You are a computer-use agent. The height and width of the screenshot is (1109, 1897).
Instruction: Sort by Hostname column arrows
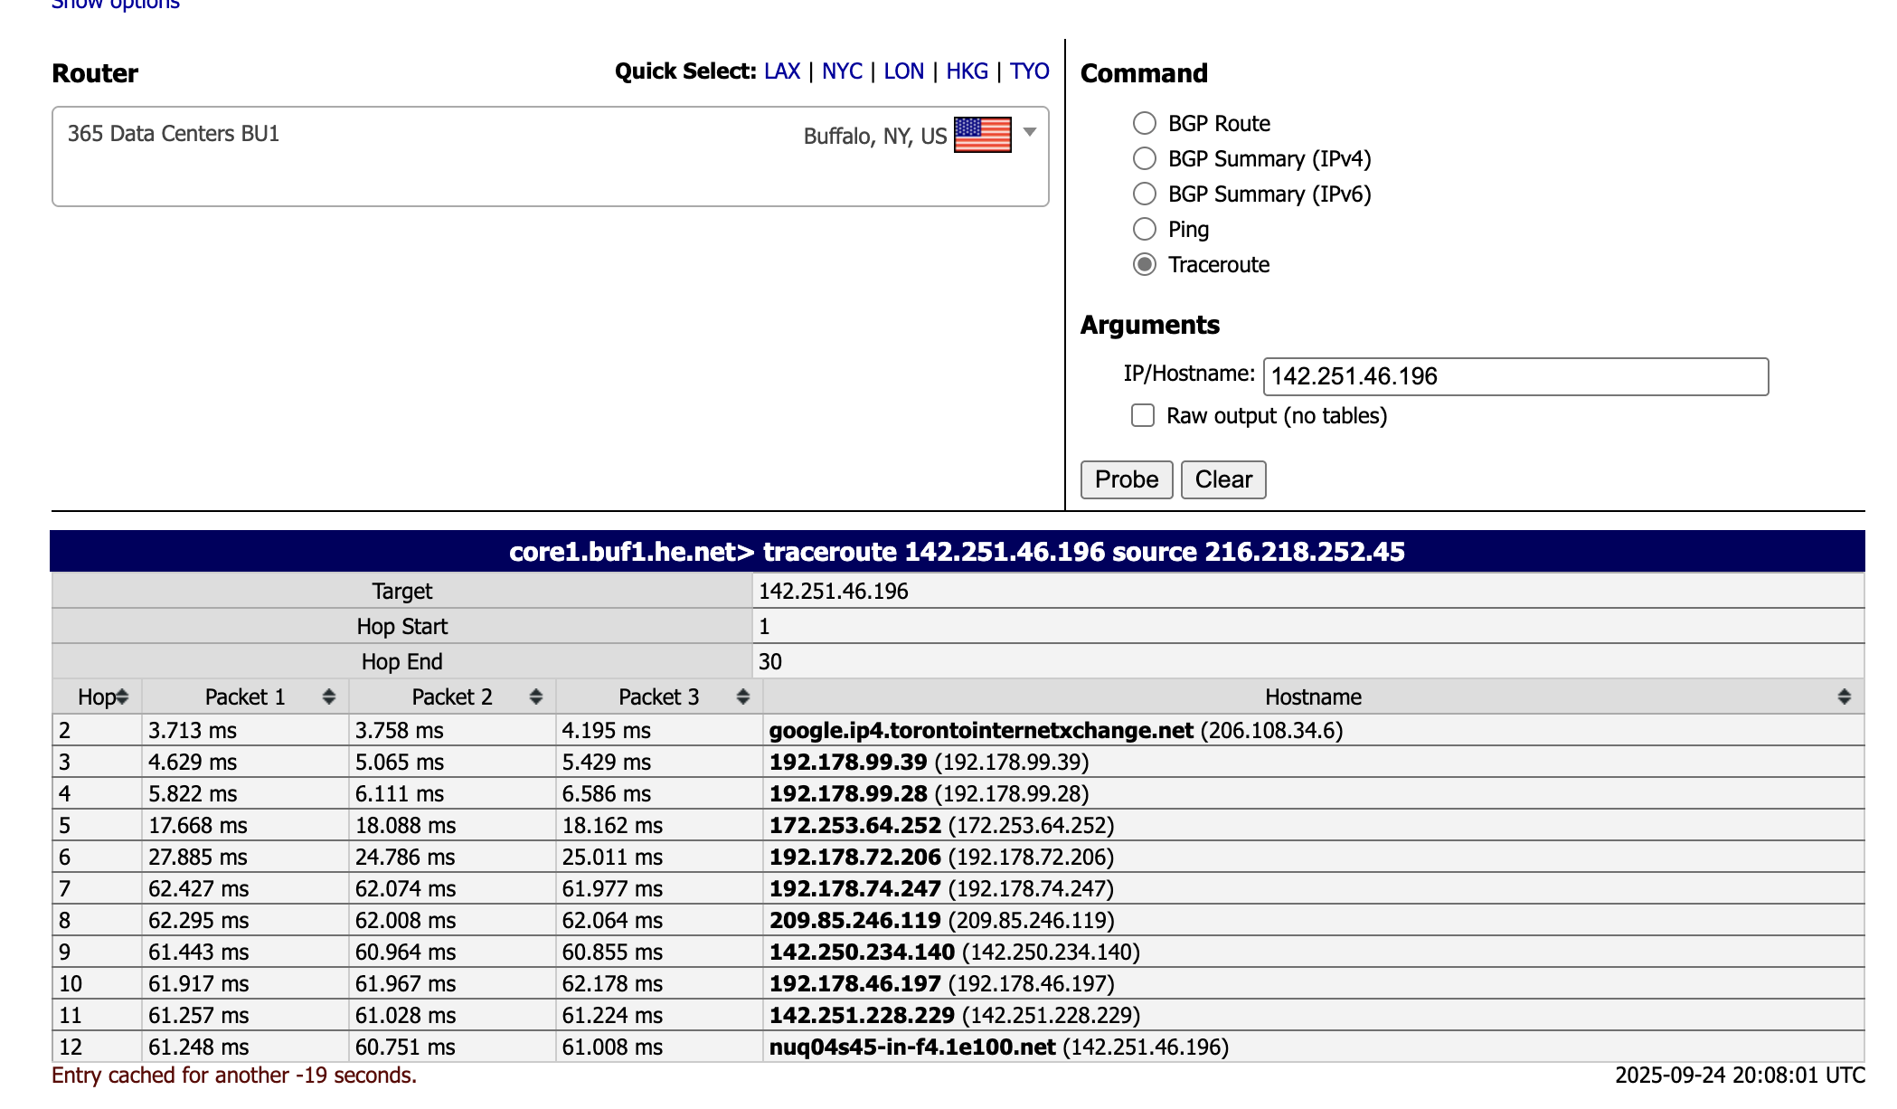(x=1844, y=697)
